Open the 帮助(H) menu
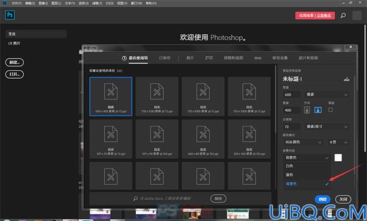 click(151, 3)
